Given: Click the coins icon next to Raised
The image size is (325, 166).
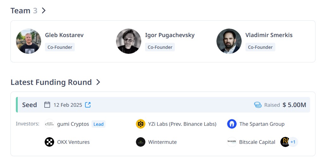Looking at the screenshot, I should point(258,105).
